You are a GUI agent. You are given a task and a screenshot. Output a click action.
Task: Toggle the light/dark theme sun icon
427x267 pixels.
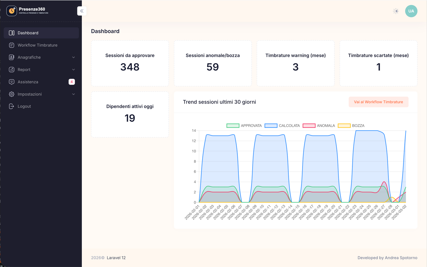click(x=396, y=11)
